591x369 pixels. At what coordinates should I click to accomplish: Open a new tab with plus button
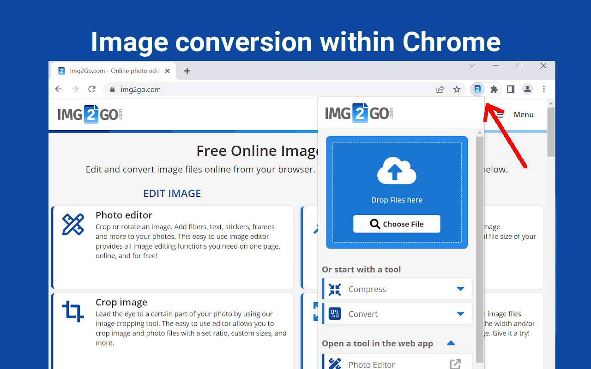187,71
